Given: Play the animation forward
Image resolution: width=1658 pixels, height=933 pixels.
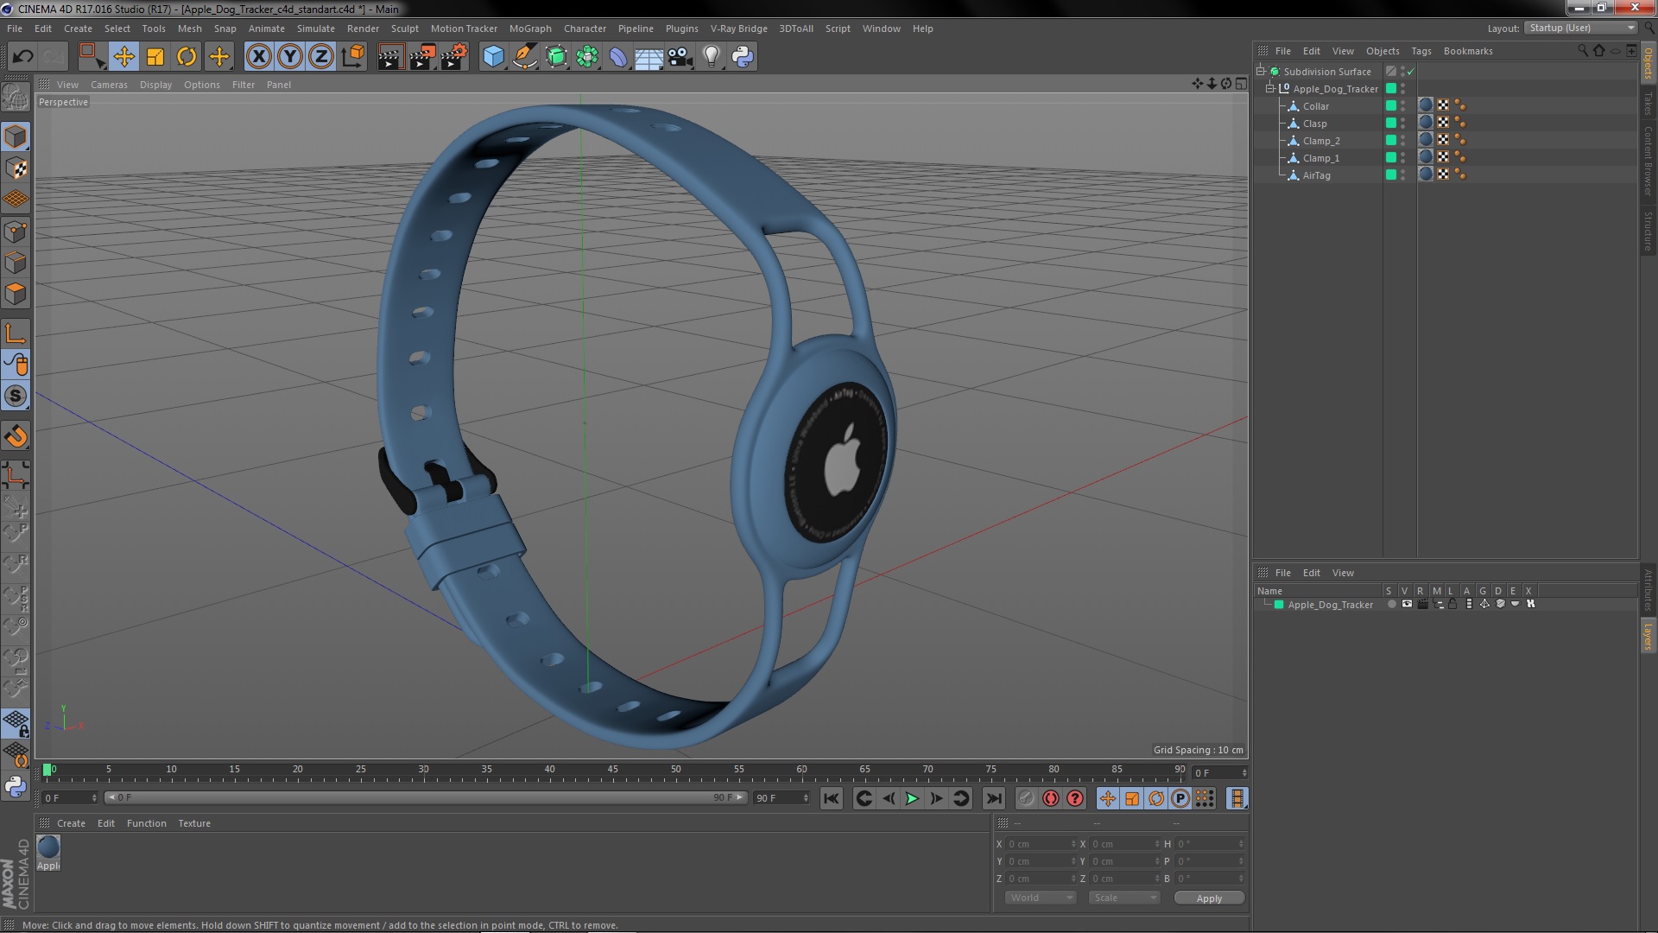Looking at the screenshot, I should pyautogui.click(x=912, y=799).
